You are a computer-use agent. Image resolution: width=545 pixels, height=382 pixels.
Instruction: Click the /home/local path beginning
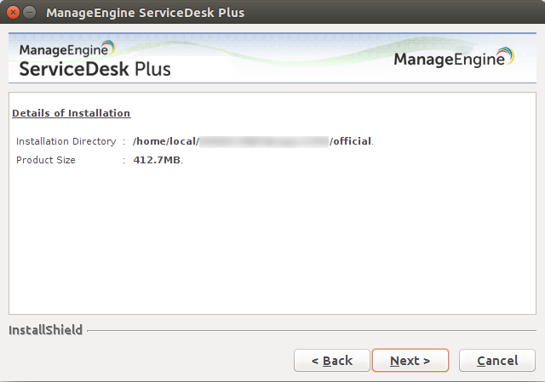tap(165, 141)
